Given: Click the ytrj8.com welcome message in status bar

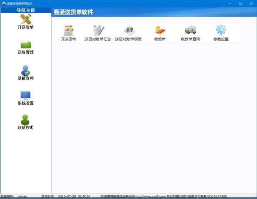Looking at the screenshot, I should coord(164,196).
